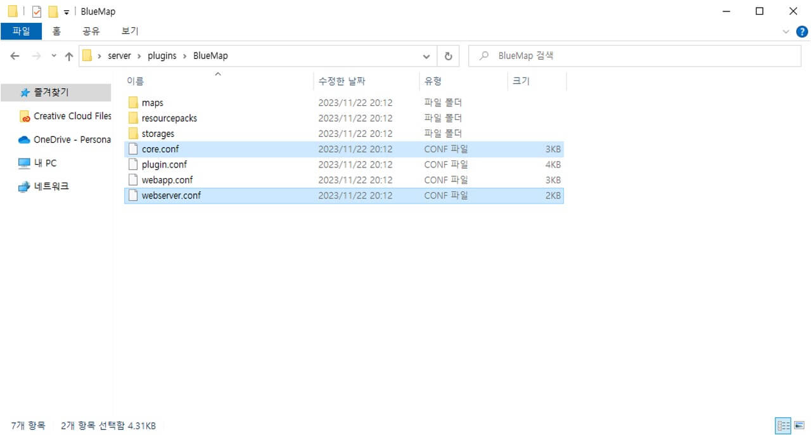Click the 네트워크 network icon
This screenshot has width=811, height=435.
pyautogui.click(x=25, y=186)
